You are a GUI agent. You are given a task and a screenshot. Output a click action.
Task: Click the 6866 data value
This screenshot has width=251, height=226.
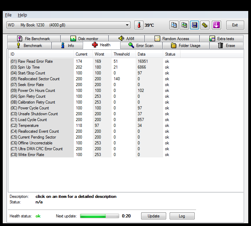click(142, 67)
